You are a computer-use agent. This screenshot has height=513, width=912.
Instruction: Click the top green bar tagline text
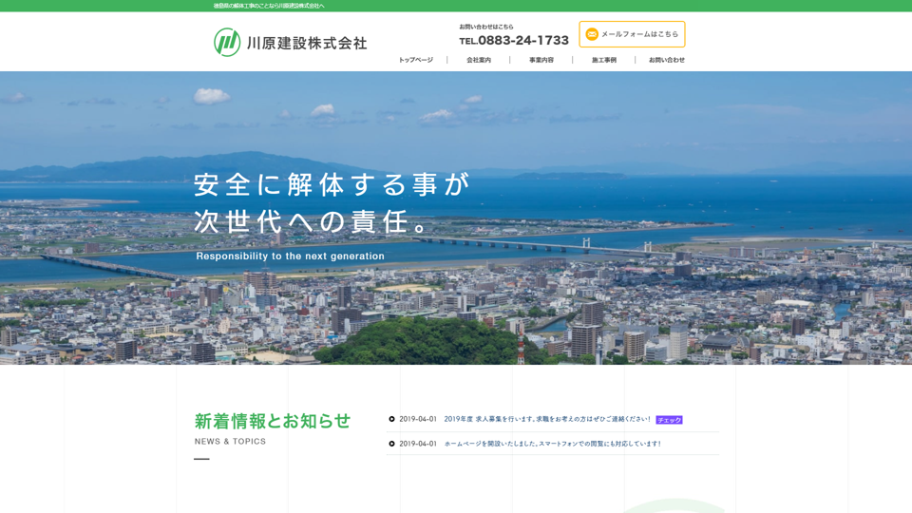point(269,6)
